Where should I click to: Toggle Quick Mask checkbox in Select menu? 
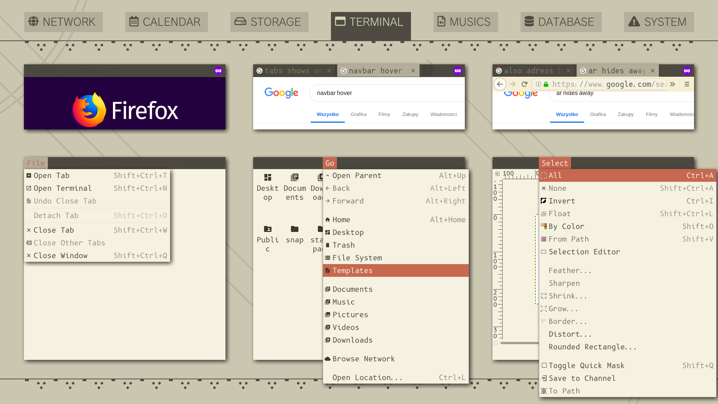[544, 365]
